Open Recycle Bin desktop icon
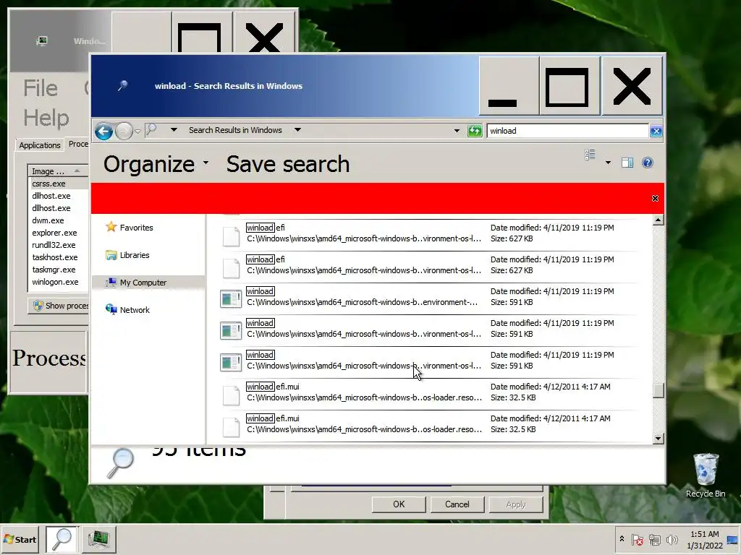This screenshot has height=555, width=741. (706, 476)
